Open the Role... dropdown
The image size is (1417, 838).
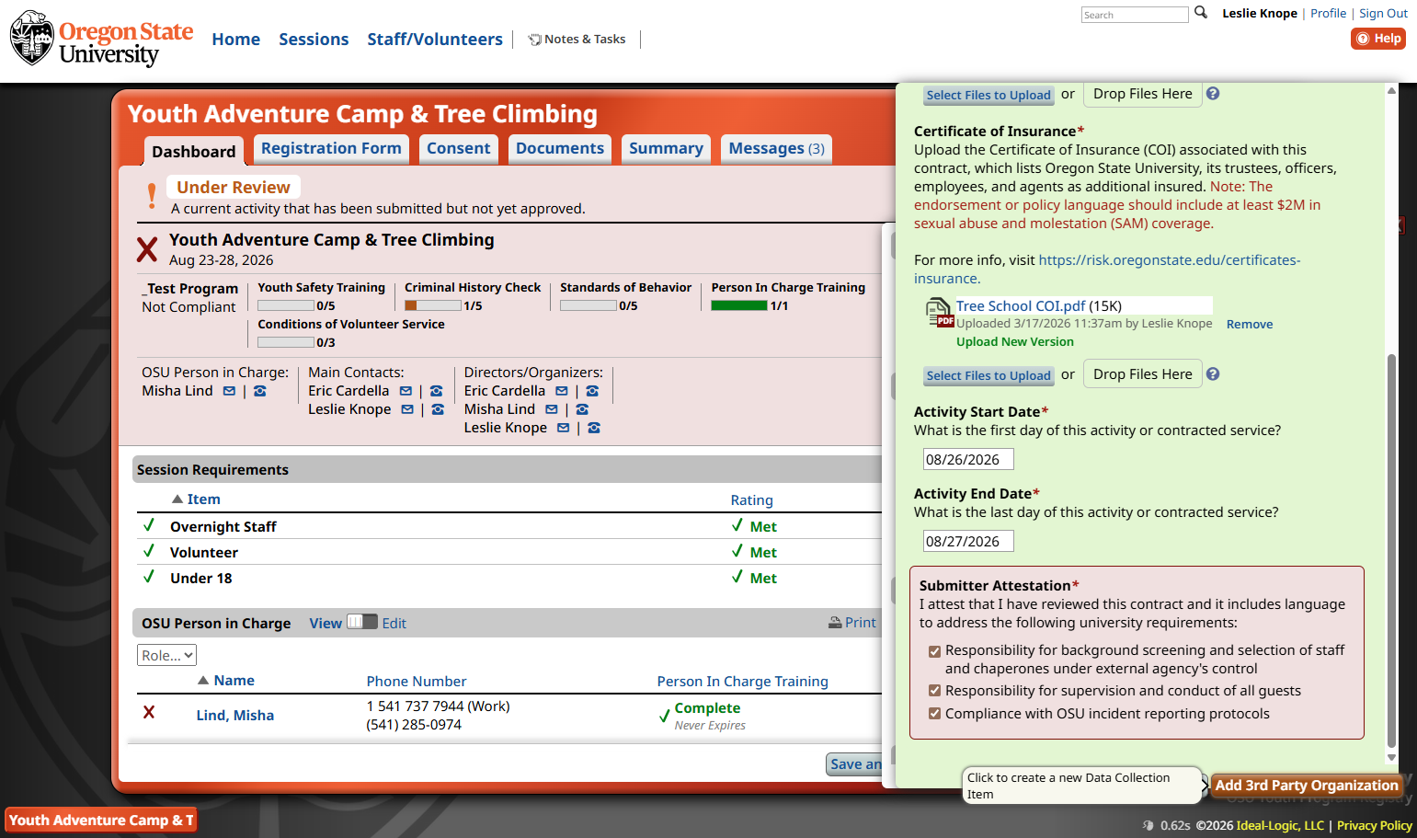click(x=166, y=655)
